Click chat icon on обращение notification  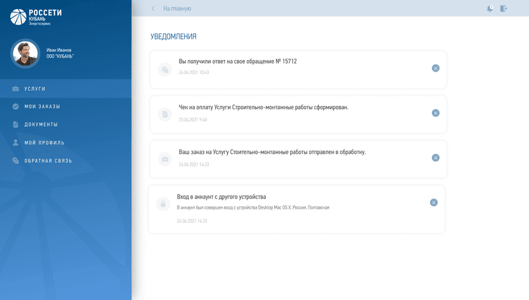click(x=165, y=70)
